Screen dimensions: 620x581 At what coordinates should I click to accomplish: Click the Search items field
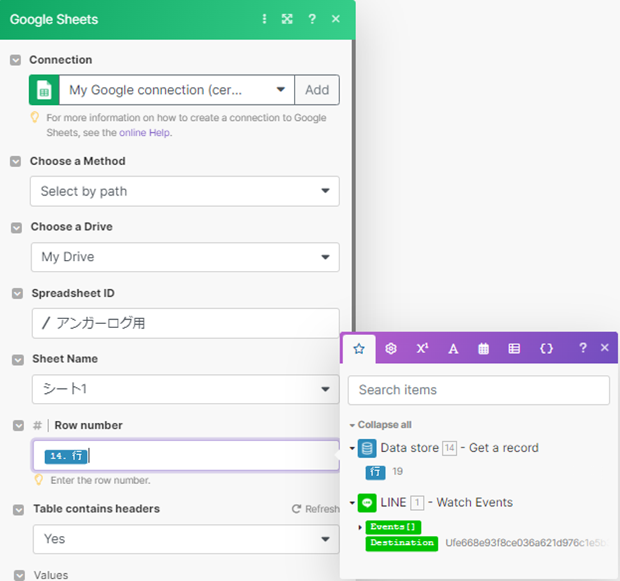[x=478, y=390]
